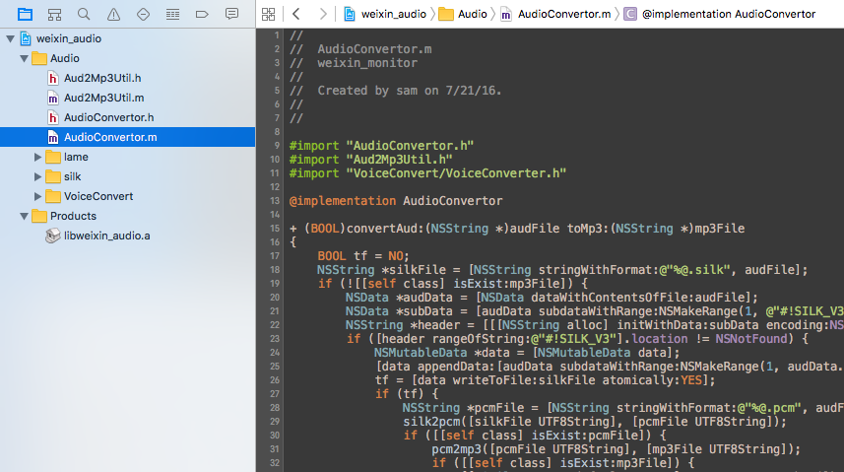This screenshot has height=472, width=844.
Task: Click line number 23 in gutter
Action: tap(275, 339)
